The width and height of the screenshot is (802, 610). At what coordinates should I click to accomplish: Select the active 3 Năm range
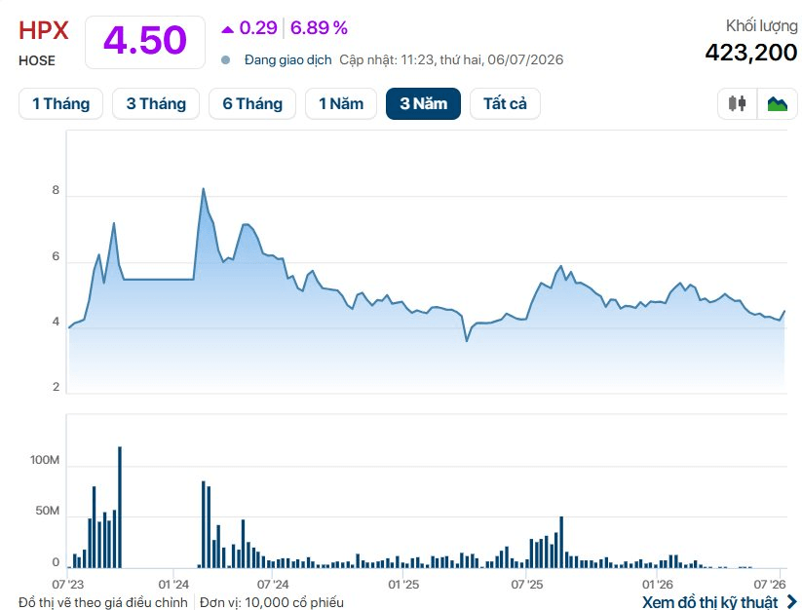(x=424, y=104)
